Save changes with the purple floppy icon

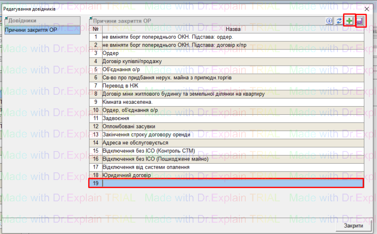click(x=360, y=21)
